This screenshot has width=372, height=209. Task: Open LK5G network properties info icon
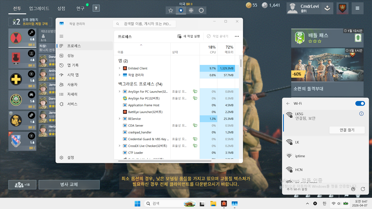pyautogui.click(x=361, y=114)
